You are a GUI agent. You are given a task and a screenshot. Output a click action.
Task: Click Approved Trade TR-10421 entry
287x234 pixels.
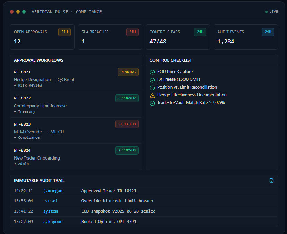[109, 191]
